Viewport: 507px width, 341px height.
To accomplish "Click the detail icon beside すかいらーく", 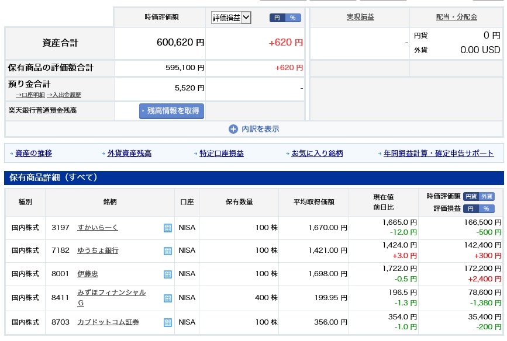I will click(x=168, y=228).
